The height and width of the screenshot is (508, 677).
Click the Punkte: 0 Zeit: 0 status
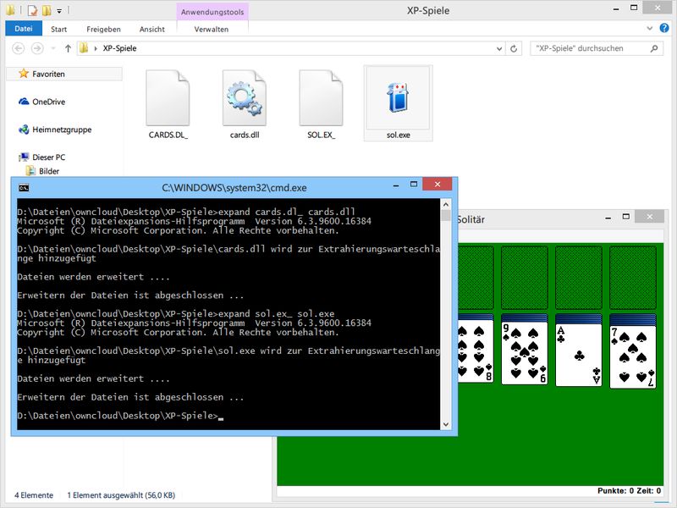point(629,491)
